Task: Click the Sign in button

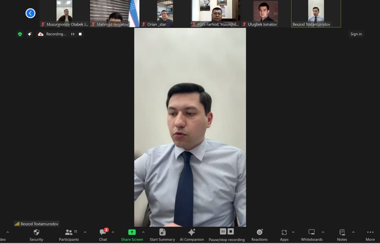Action: tap(356, 34)
